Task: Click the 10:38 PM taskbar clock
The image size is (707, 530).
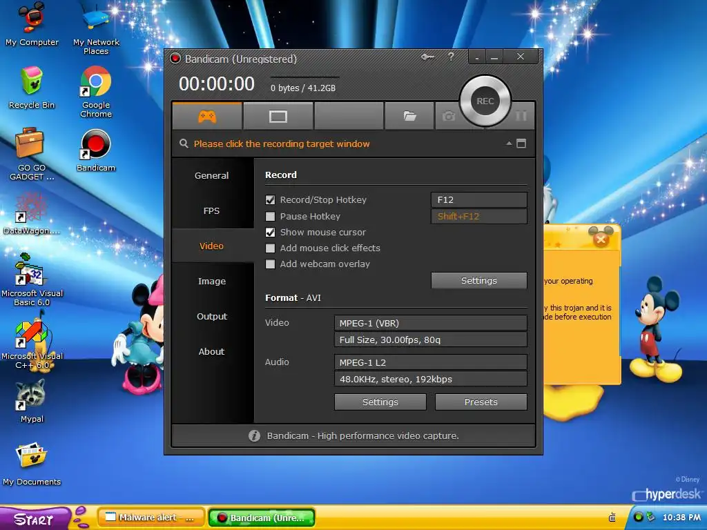Action: (x=681, y=518)
